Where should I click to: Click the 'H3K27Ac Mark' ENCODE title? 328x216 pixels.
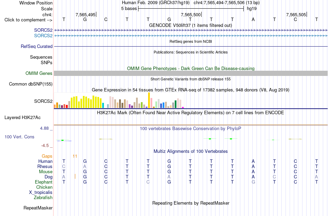[x=191, y=113]
